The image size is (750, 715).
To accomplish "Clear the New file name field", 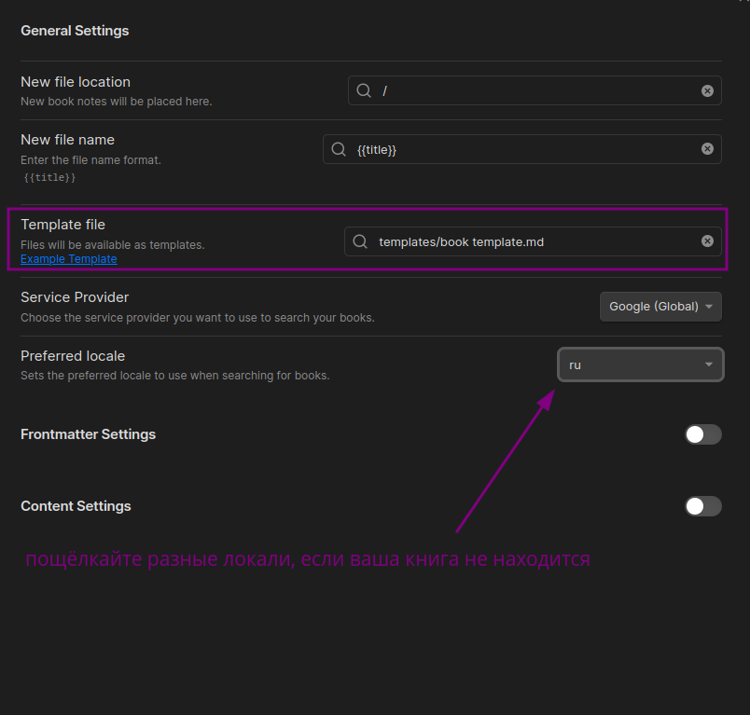I will tap(707, 148).
